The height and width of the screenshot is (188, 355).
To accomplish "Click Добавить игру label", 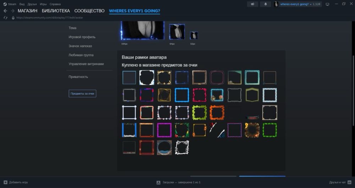I will click(x=18, y=182).
